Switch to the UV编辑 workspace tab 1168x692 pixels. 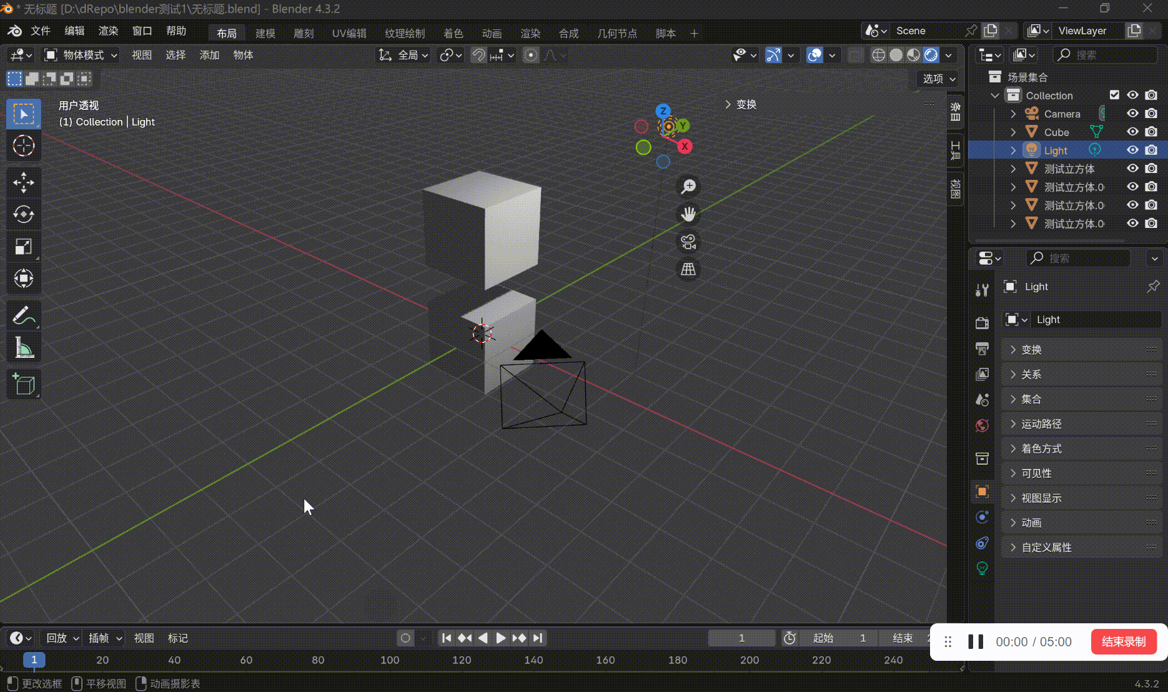349,33
